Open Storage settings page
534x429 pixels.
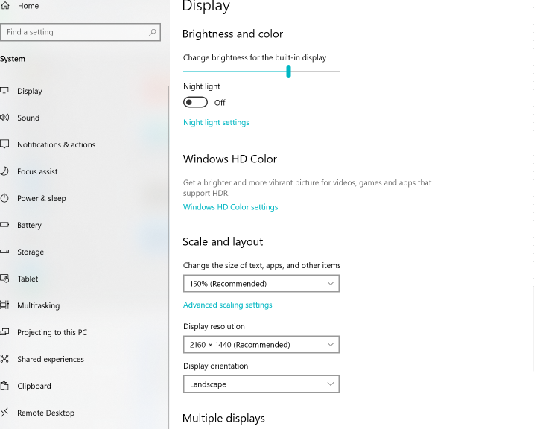coord(31,252)
